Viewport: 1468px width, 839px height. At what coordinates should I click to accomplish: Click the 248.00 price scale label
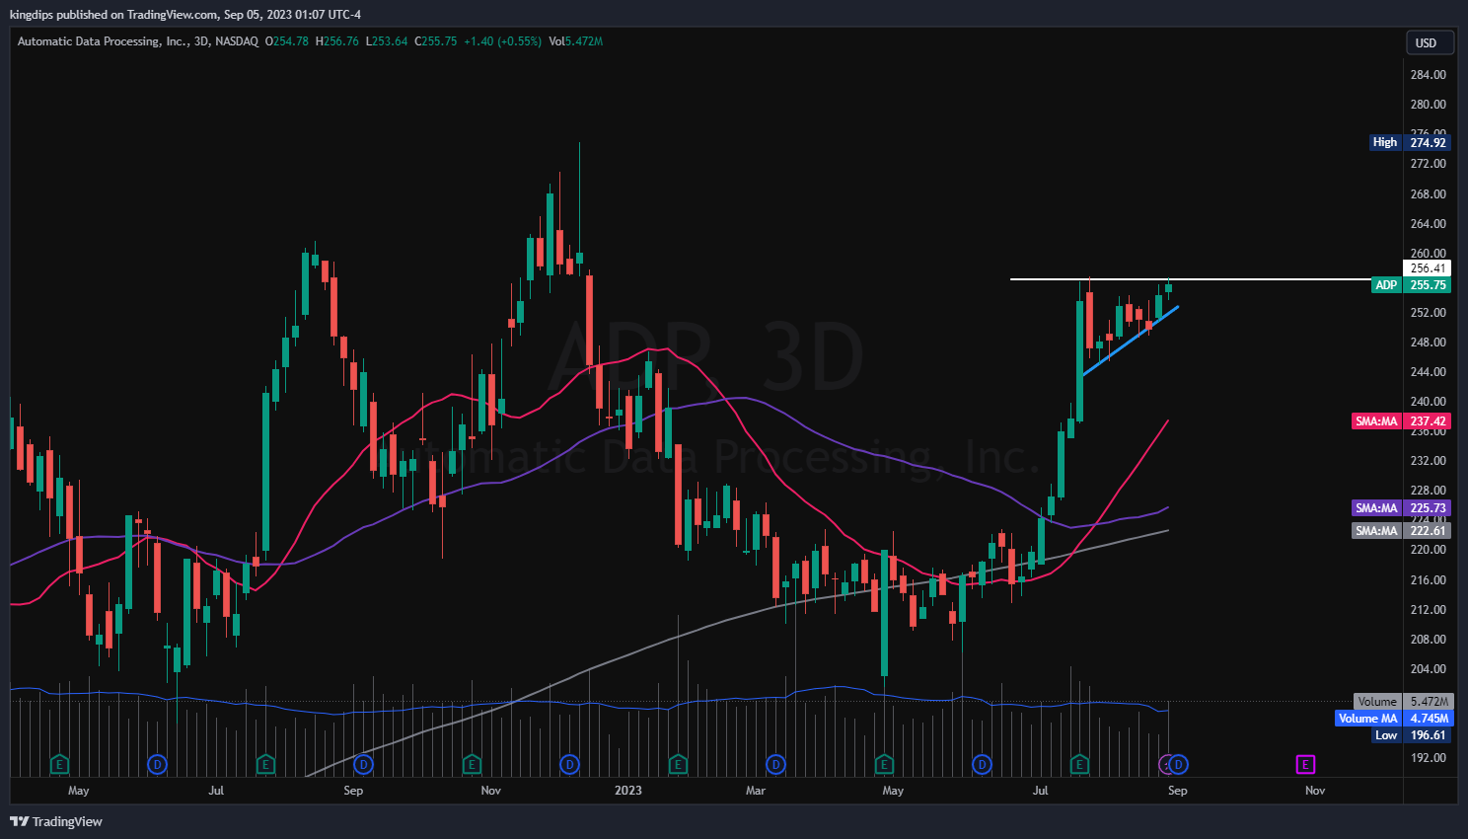1428,343
